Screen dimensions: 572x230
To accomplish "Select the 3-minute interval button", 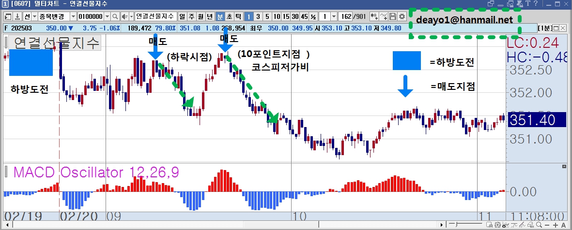I will 258,16.
